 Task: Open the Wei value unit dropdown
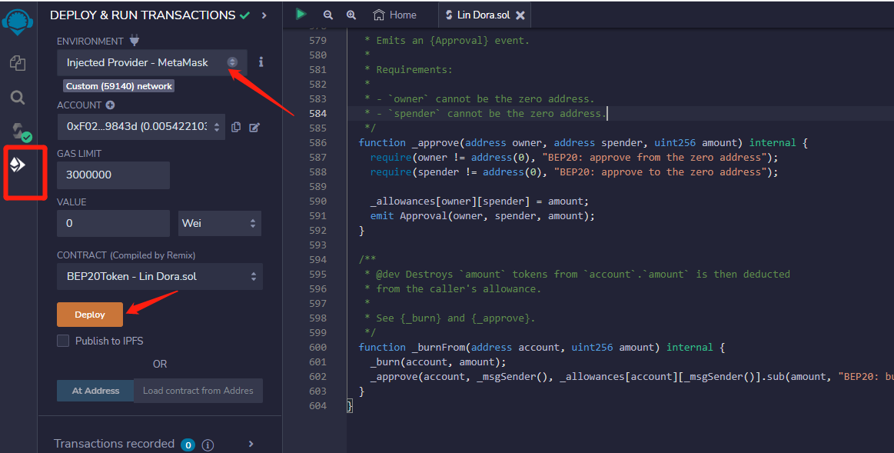[220, 223]
